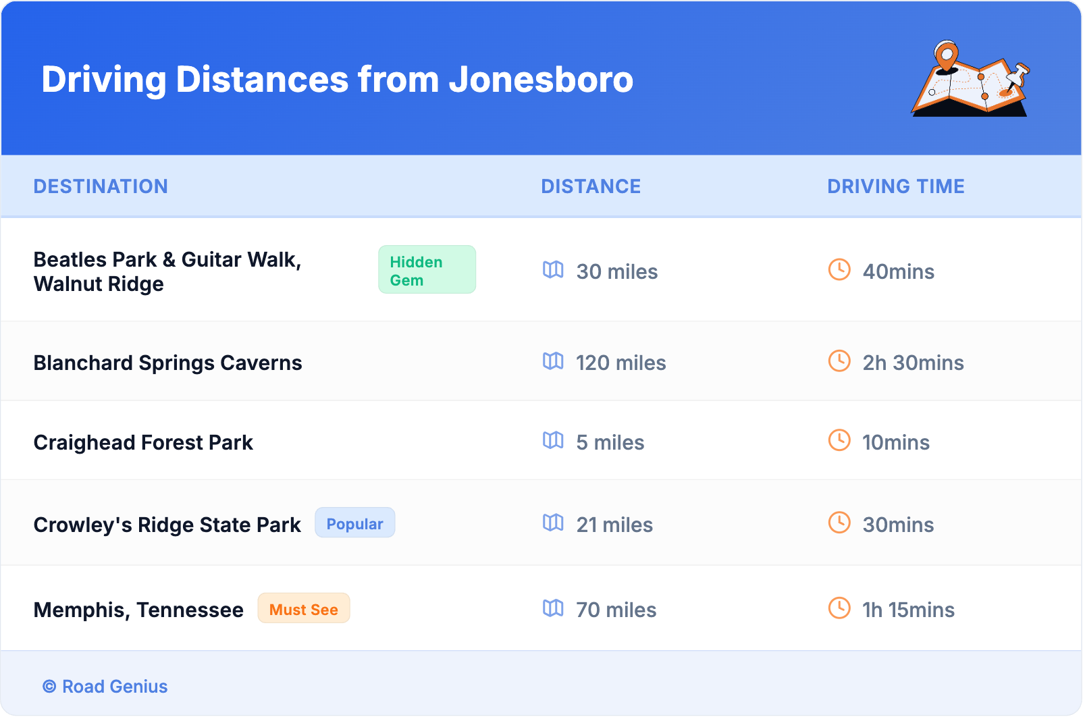Click the Distance column header
The height and width of the screenshot is (717, 1083).
pyautogui.click(x=591, y=186)
